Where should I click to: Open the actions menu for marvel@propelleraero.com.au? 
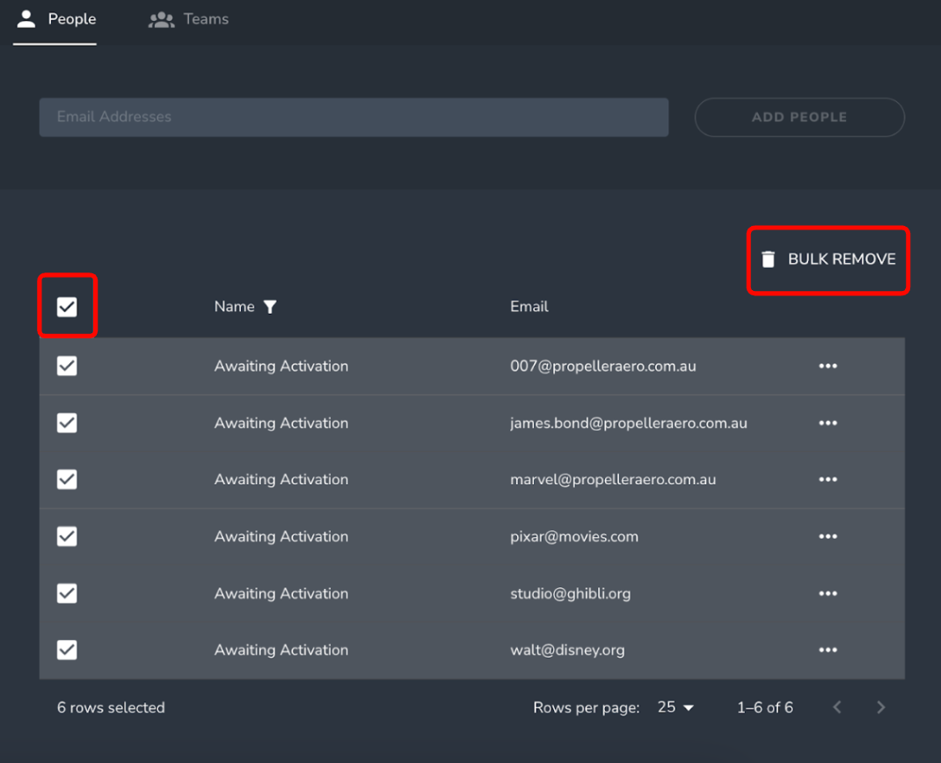pos(828,479)
